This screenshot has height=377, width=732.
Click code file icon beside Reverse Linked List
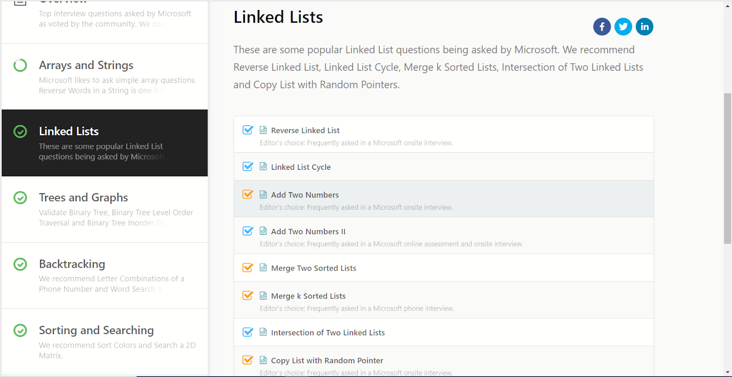(x=263, y=130)
